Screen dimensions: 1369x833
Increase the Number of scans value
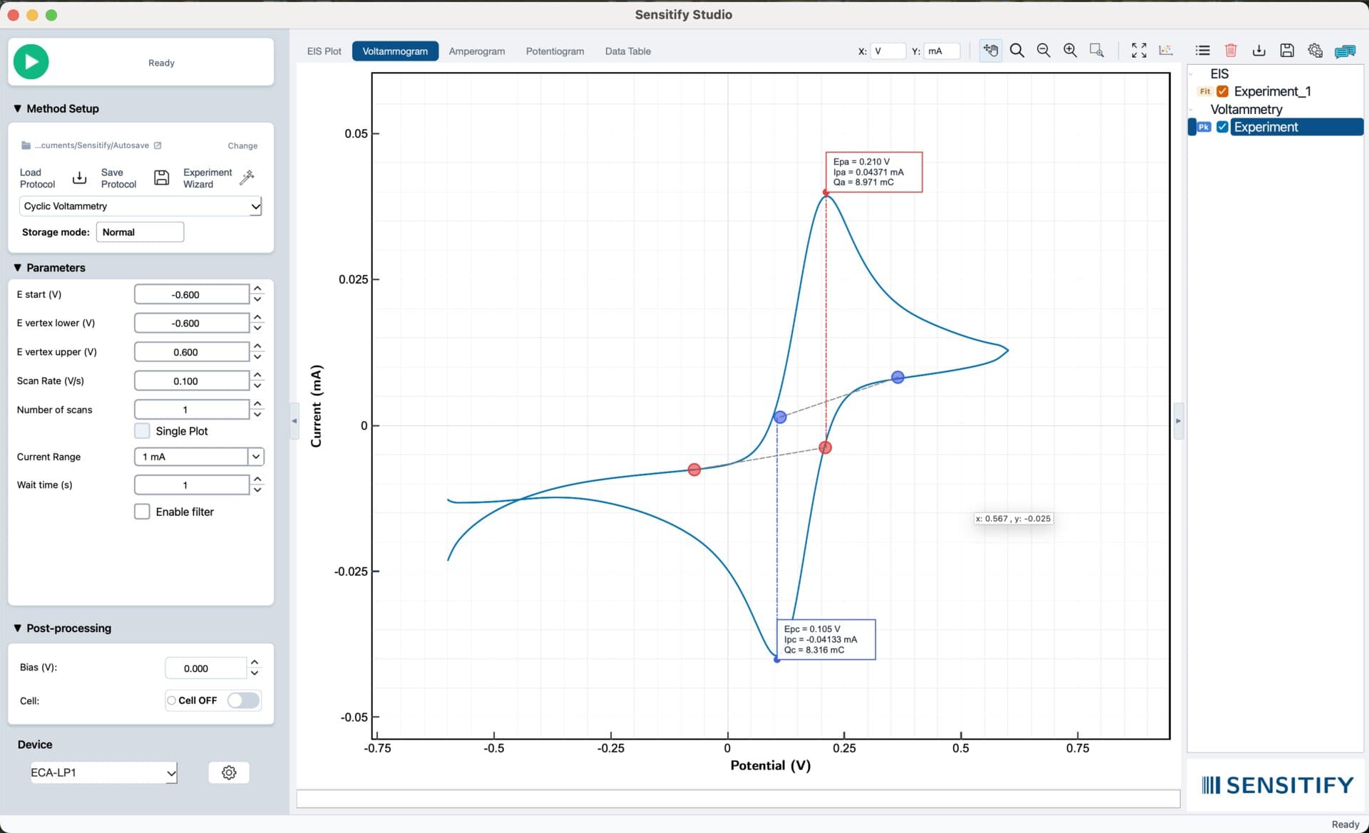pos(257,404)
